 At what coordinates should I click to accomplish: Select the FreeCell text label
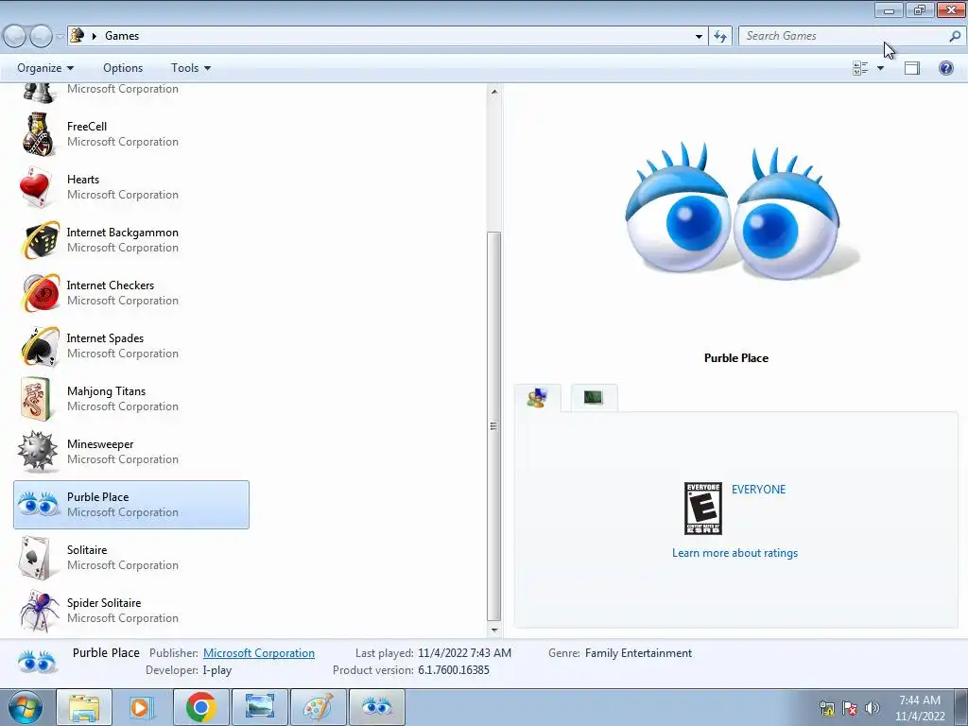[x=87, y=127]
